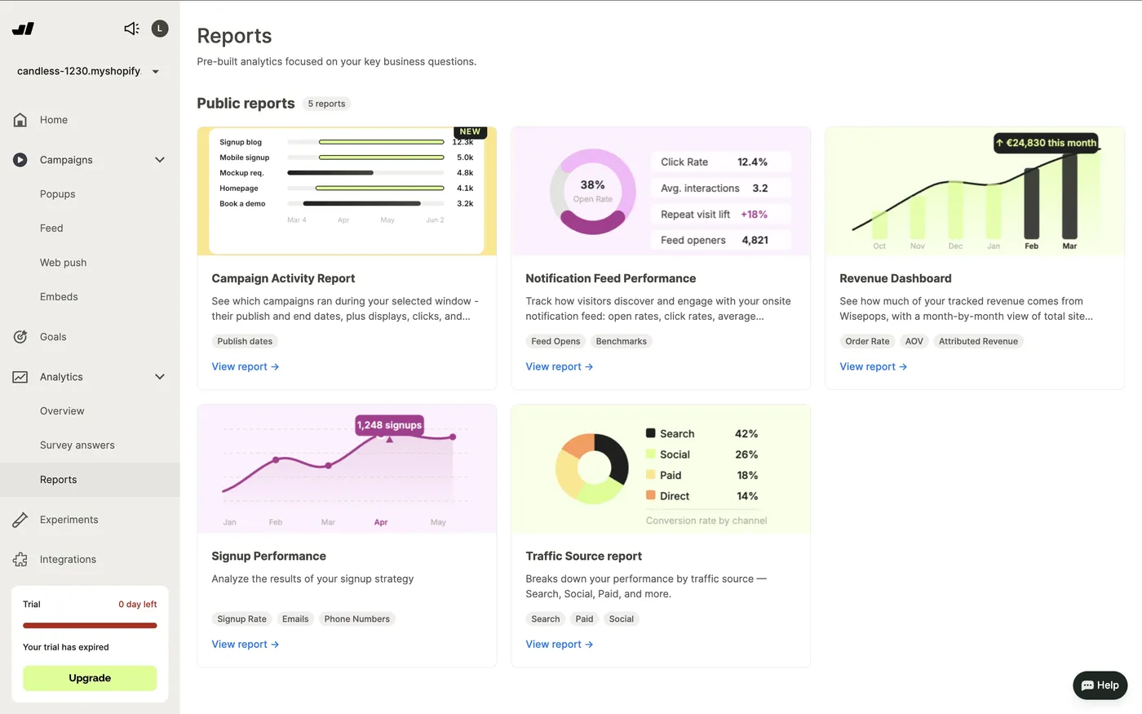Open Survey answers page

[77, 446]
